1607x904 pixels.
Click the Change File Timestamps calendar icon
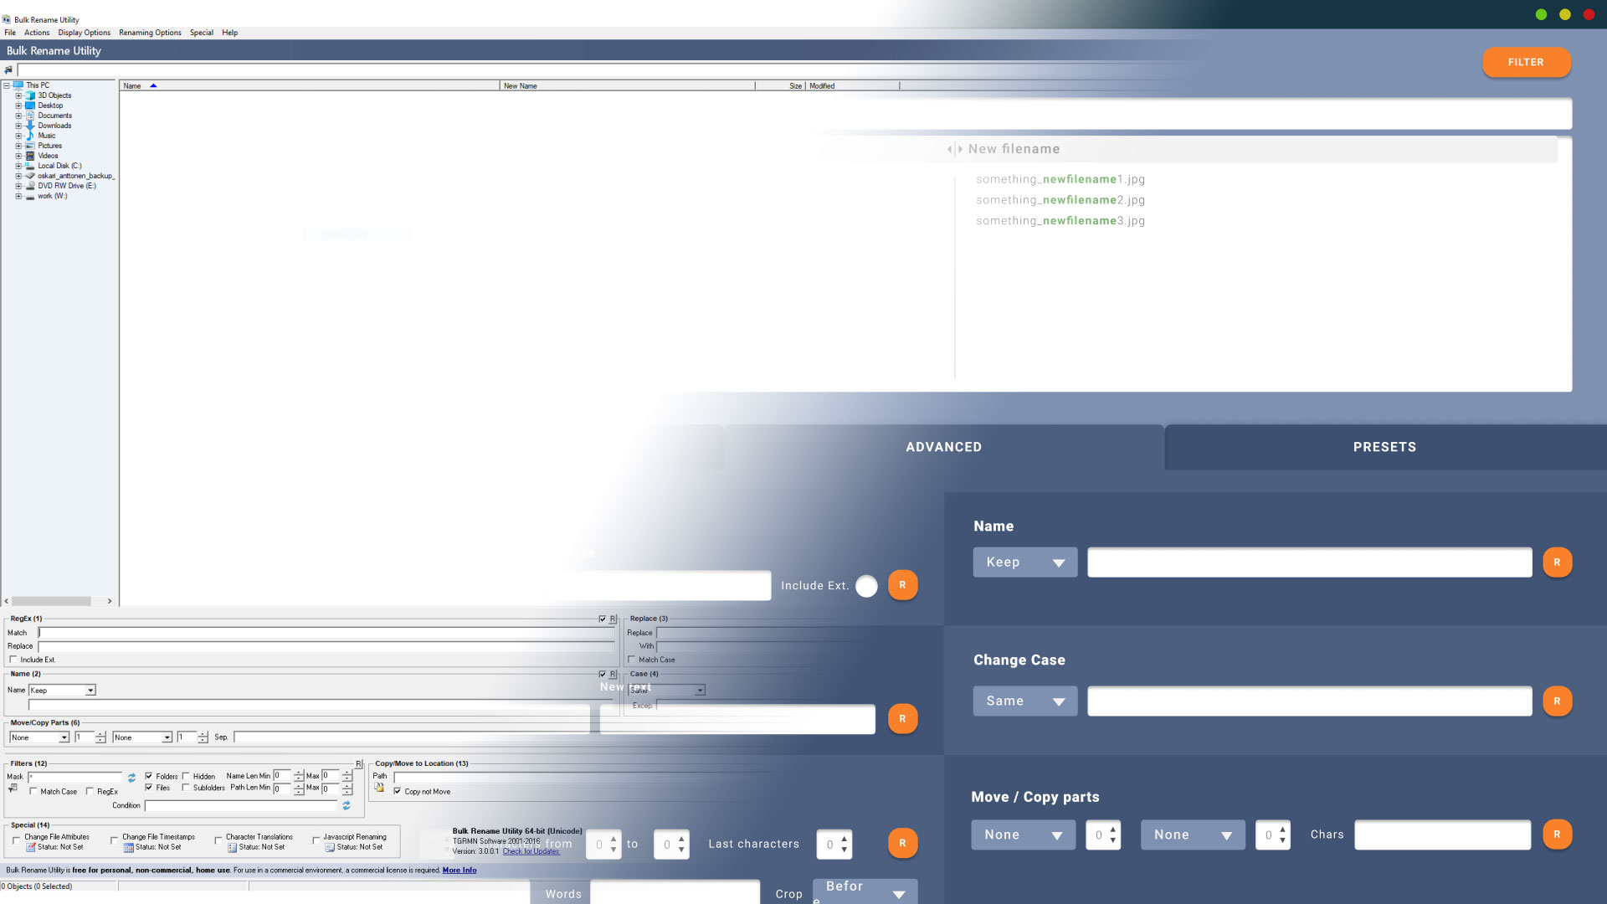(129, 847)
